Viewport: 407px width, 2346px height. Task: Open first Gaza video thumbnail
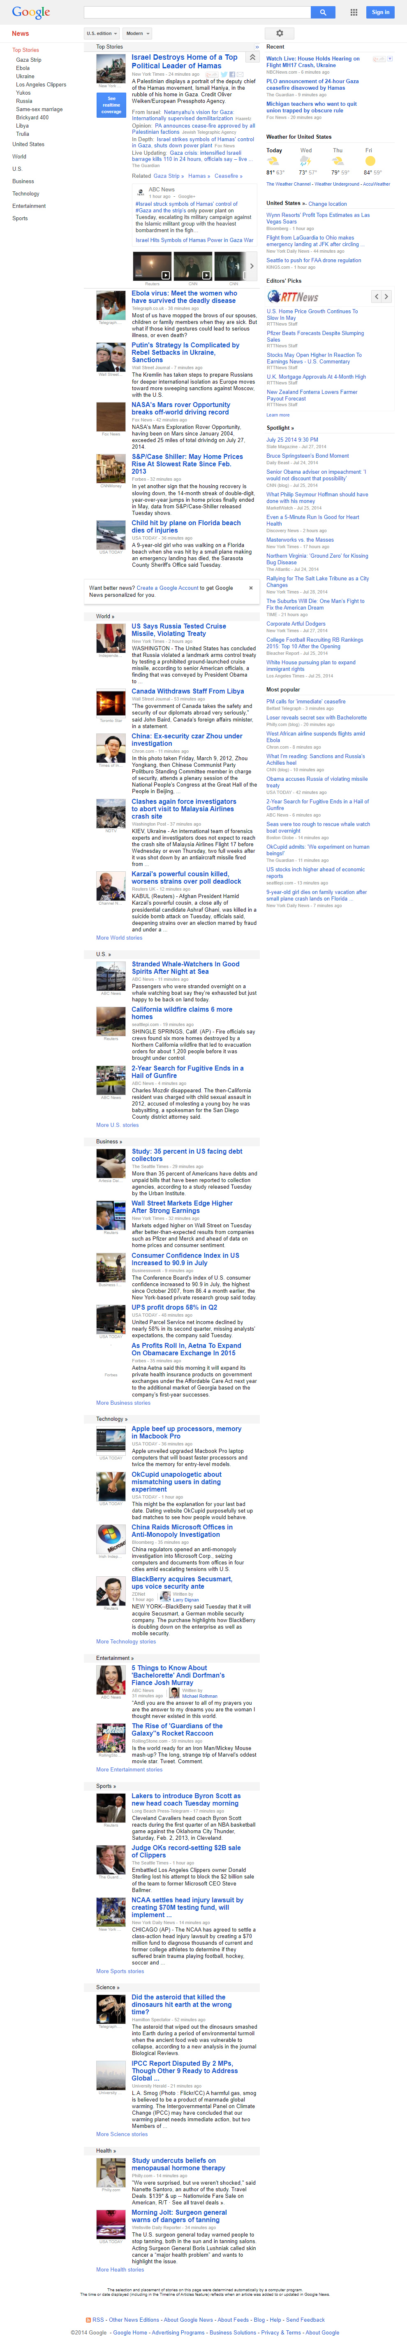(152, 266)
